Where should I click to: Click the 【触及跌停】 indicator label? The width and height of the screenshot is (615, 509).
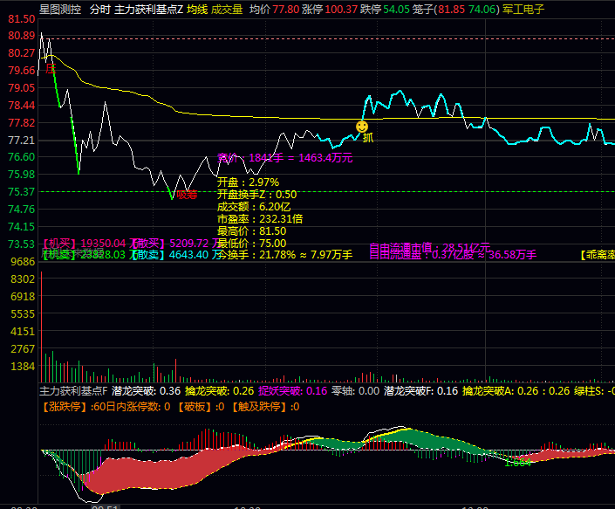(x=259, y=406)
